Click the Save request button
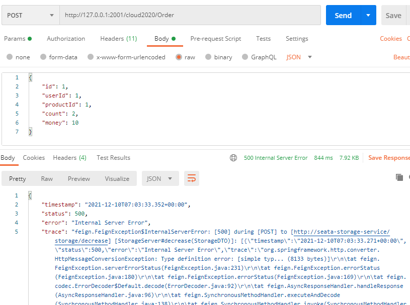 (x=393, y=15)
